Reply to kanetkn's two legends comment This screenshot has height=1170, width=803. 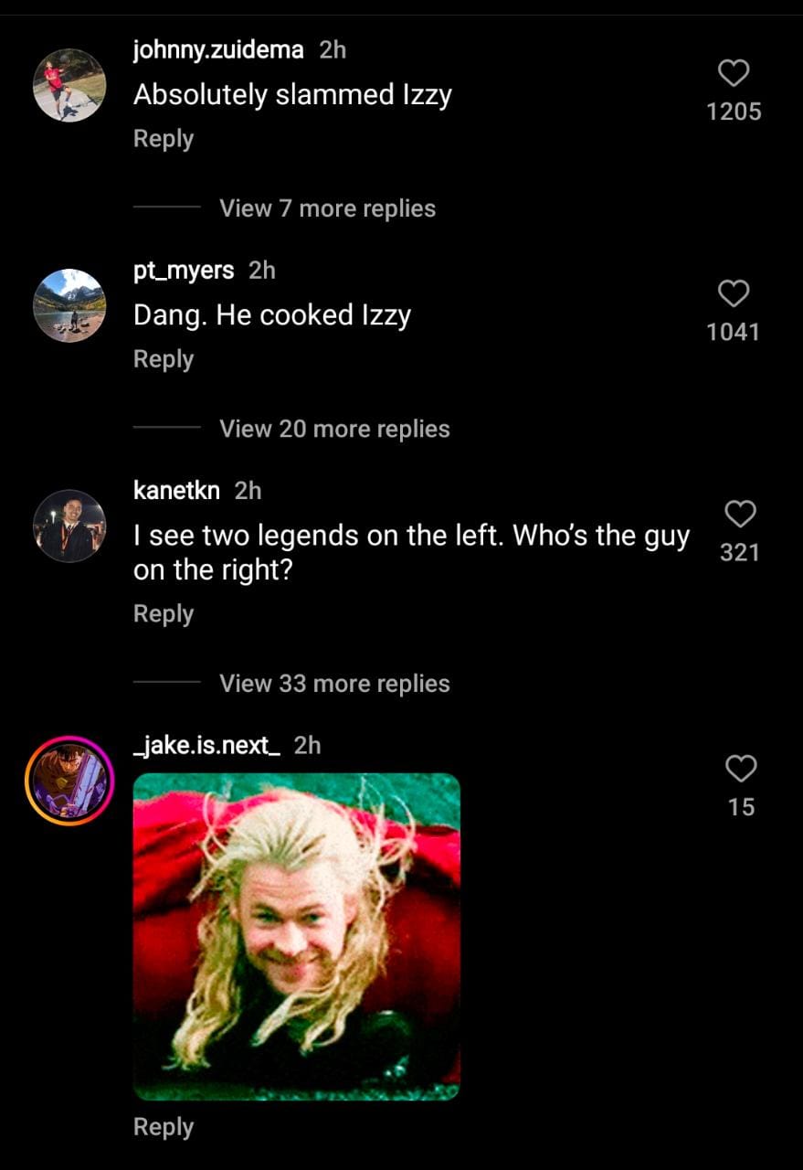pos(164,613)
